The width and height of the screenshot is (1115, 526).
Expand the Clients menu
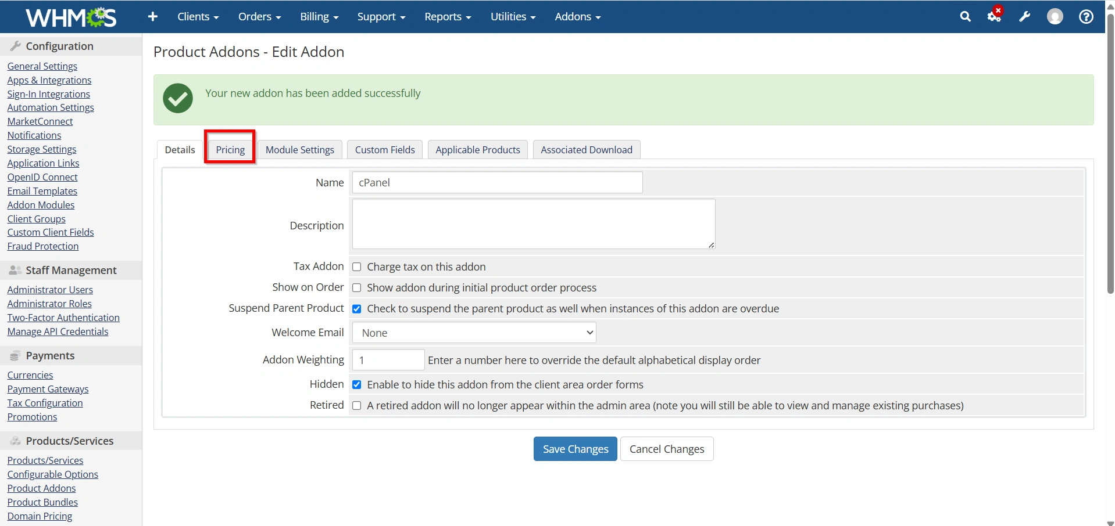click(x=198, y=17)
